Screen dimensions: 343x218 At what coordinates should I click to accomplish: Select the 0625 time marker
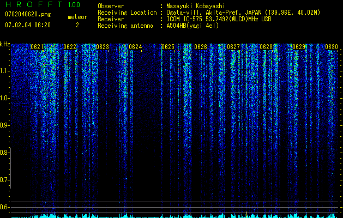pos(168,47)
